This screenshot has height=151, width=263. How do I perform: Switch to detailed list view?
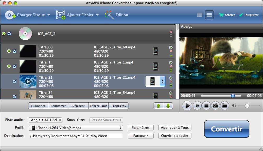tap(200, 15)
